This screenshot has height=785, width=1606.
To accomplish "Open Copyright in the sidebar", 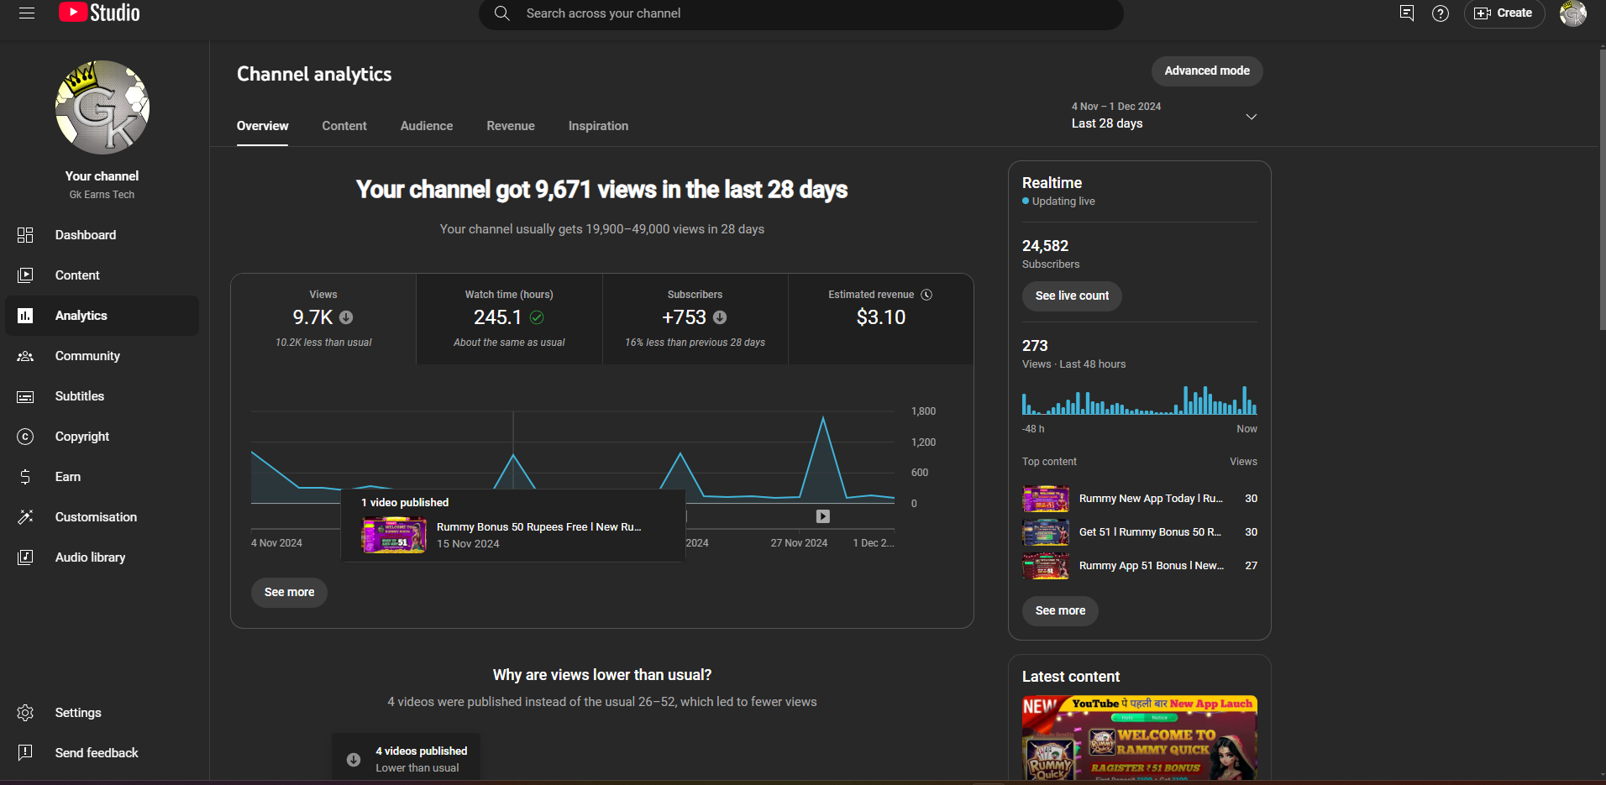I will coord(102,437).
